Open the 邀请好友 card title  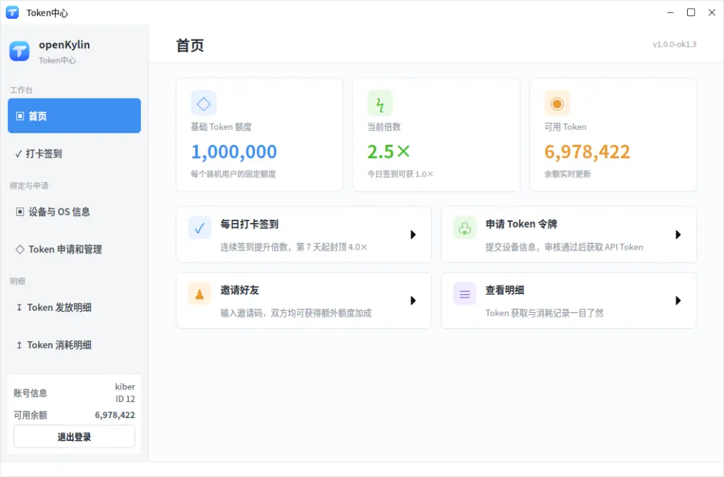click(x=239, y=290)
